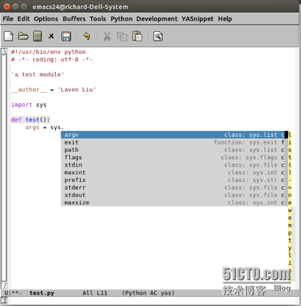Click the New file toolbar icon
301x306 pixels.
pos(9,36)
